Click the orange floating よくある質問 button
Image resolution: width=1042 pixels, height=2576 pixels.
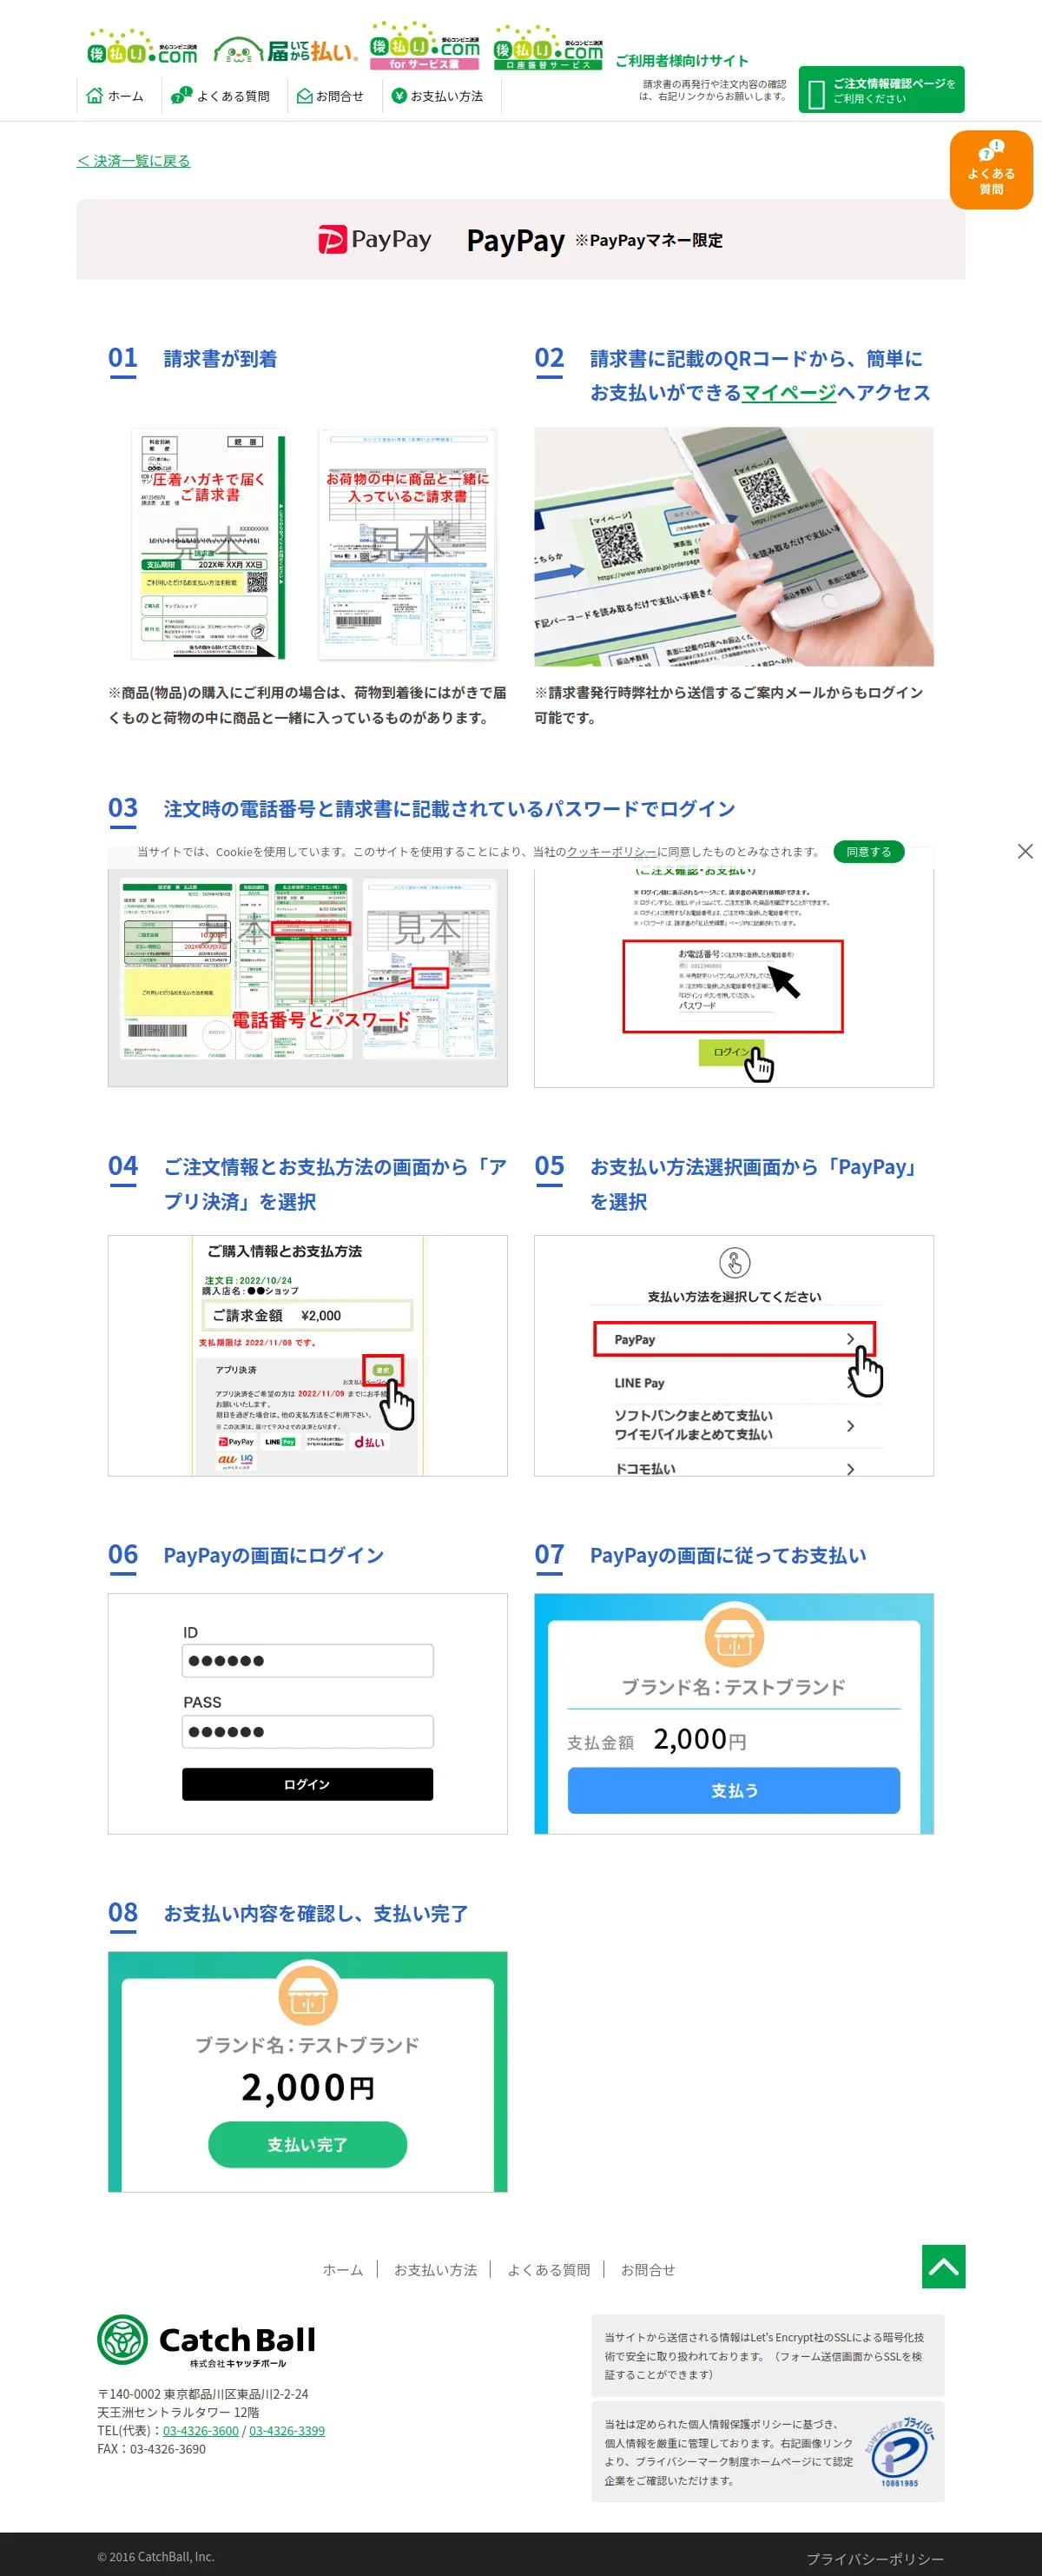click(x=991, y=170)
